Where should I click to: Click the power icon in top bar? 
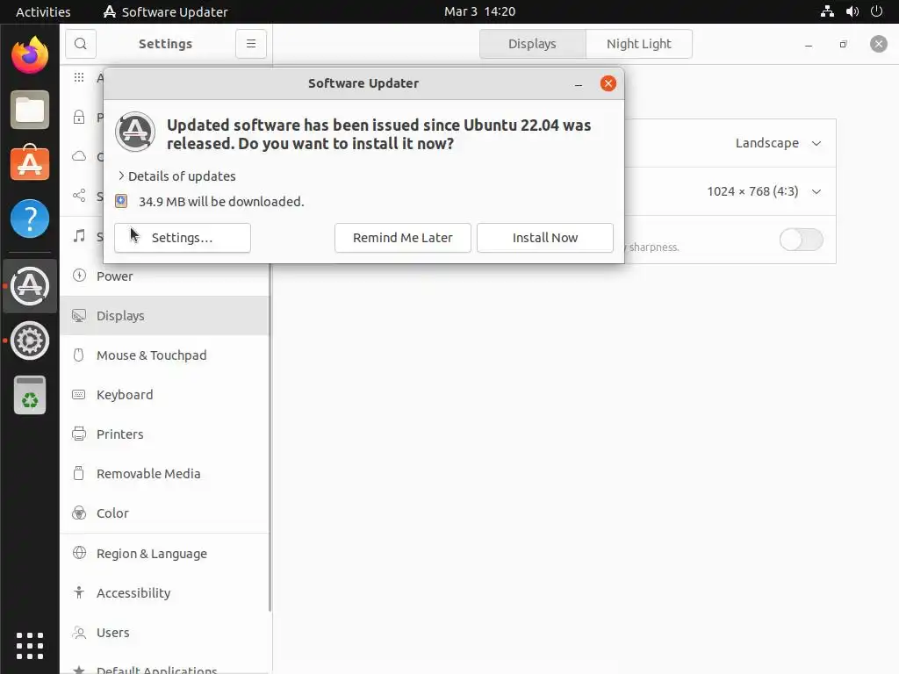click(x=877, y=11)
